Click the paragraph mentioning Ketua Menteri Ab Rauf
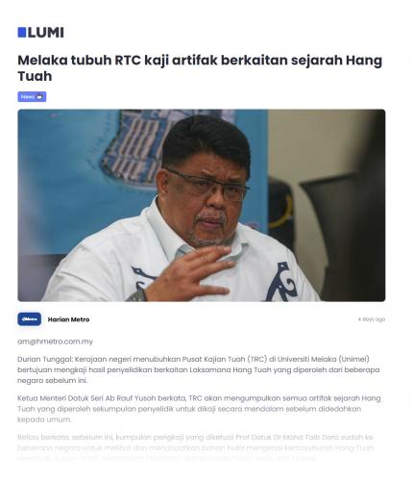 (199, 409)
